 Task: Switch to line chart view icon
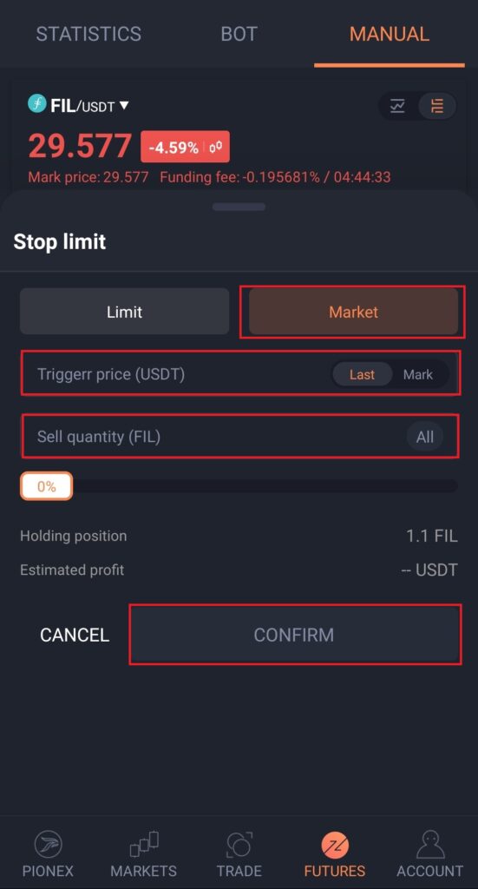397,105
